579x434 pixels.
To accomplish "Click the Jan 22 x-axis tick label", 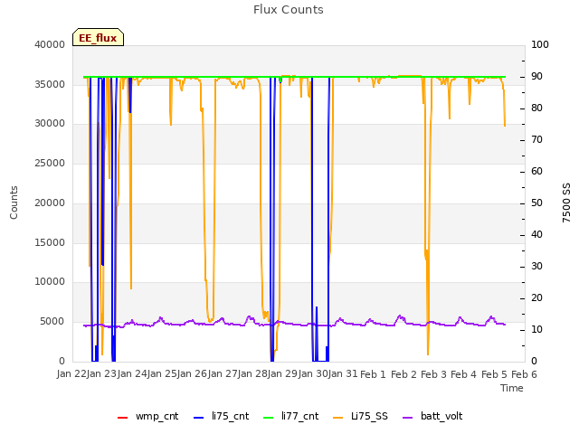I will (71, 373).
